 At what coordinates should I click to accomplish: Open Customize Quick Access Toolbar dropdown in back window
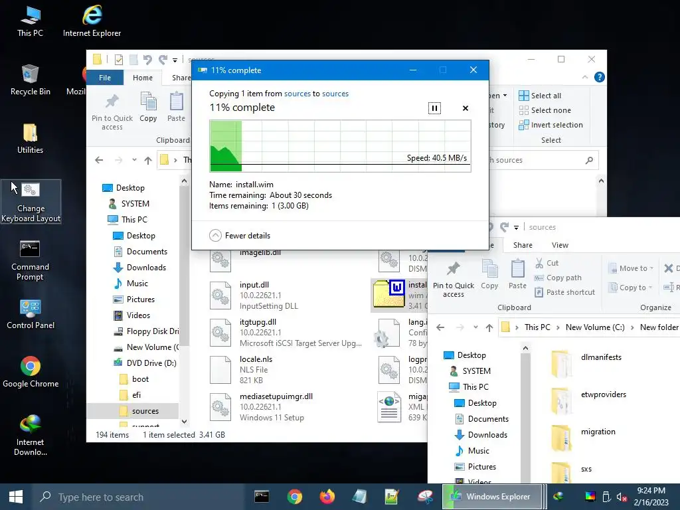point(175,60)
